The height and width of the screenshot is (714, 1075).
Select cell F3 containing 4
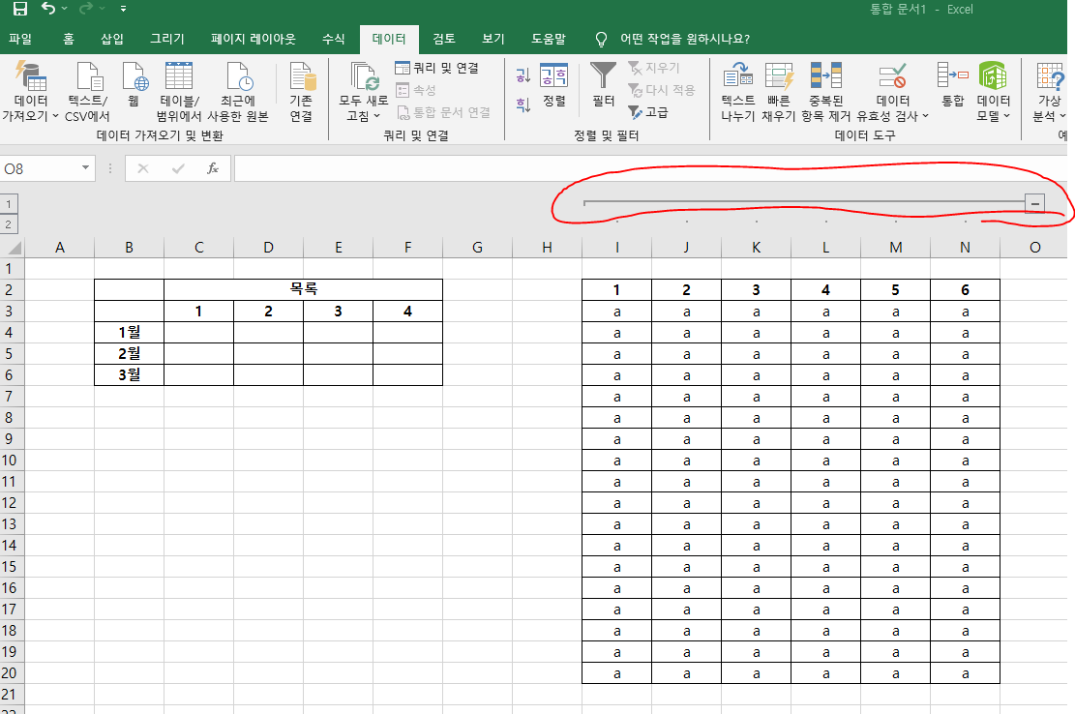coord(408,312)
